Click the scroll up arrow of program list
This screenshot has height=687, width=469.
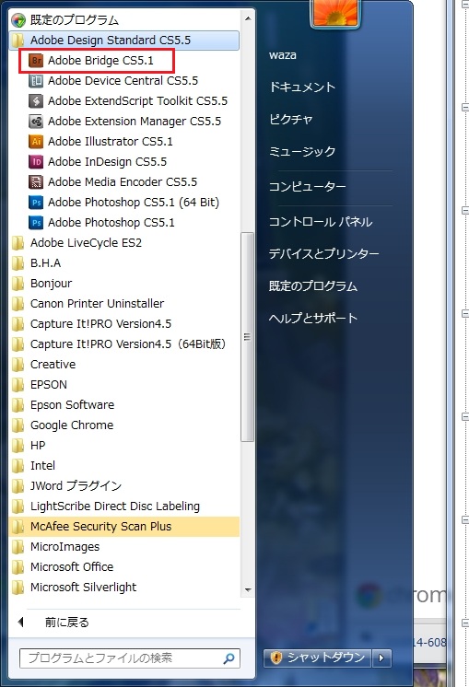point(248,18)
